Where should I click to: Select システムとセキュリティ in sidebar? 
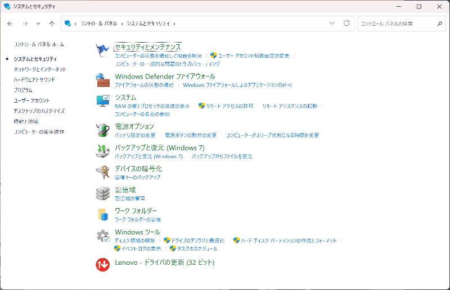35,59
